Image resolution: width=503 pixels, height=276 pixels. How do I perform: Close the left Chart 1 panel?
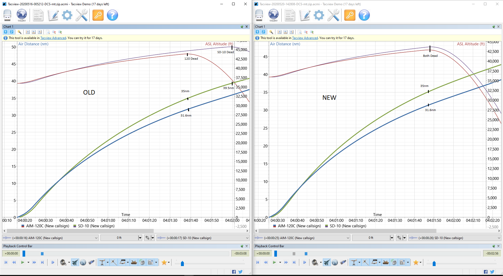247,27
